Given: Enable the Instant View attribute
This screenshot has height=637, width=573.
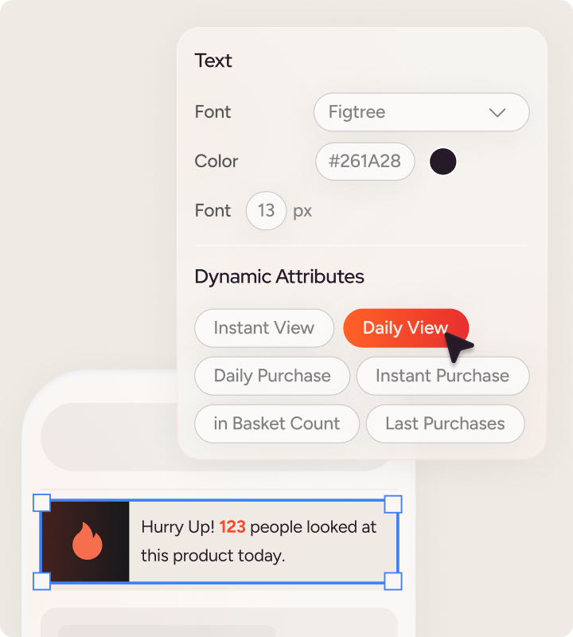Looking at the screenshot, I should (264, 328).
